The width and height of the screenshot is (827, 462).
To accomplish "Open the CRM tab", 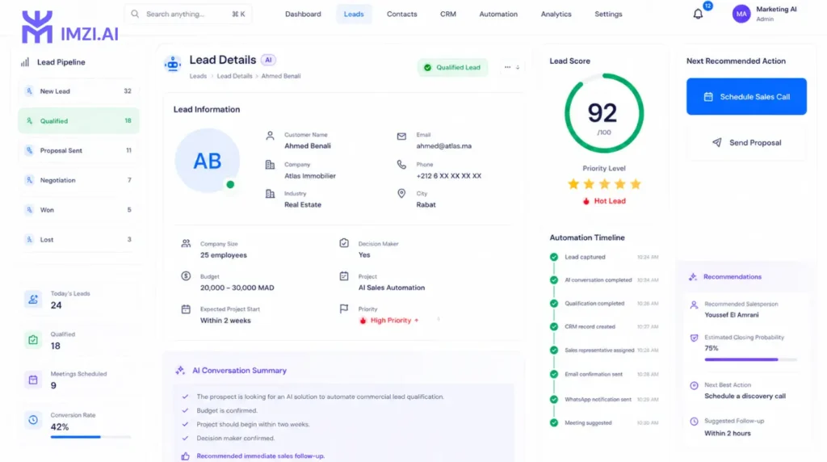I will tap(448, 15).
